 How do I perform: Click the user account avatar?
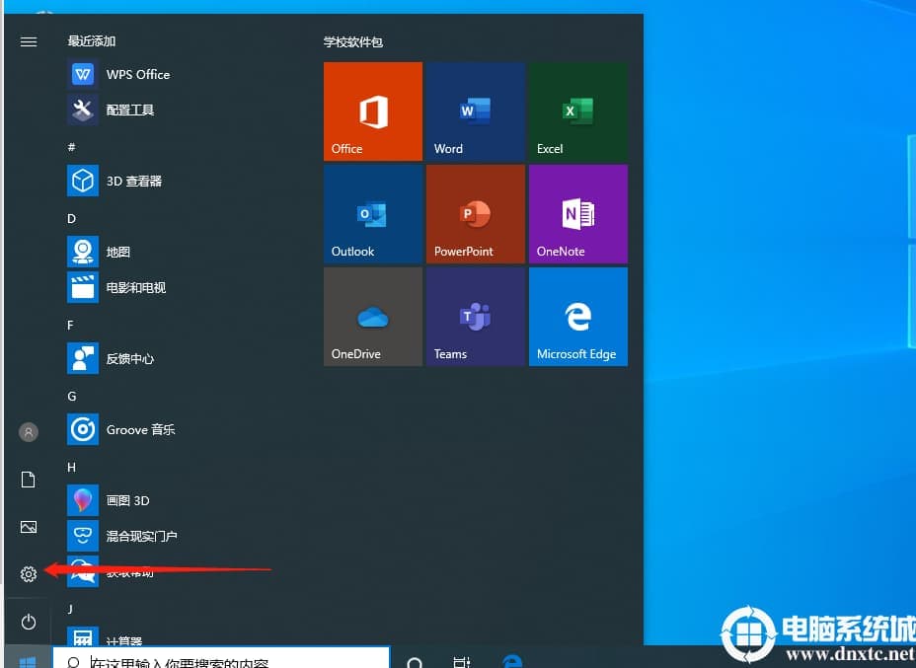(x=29, y=432)
